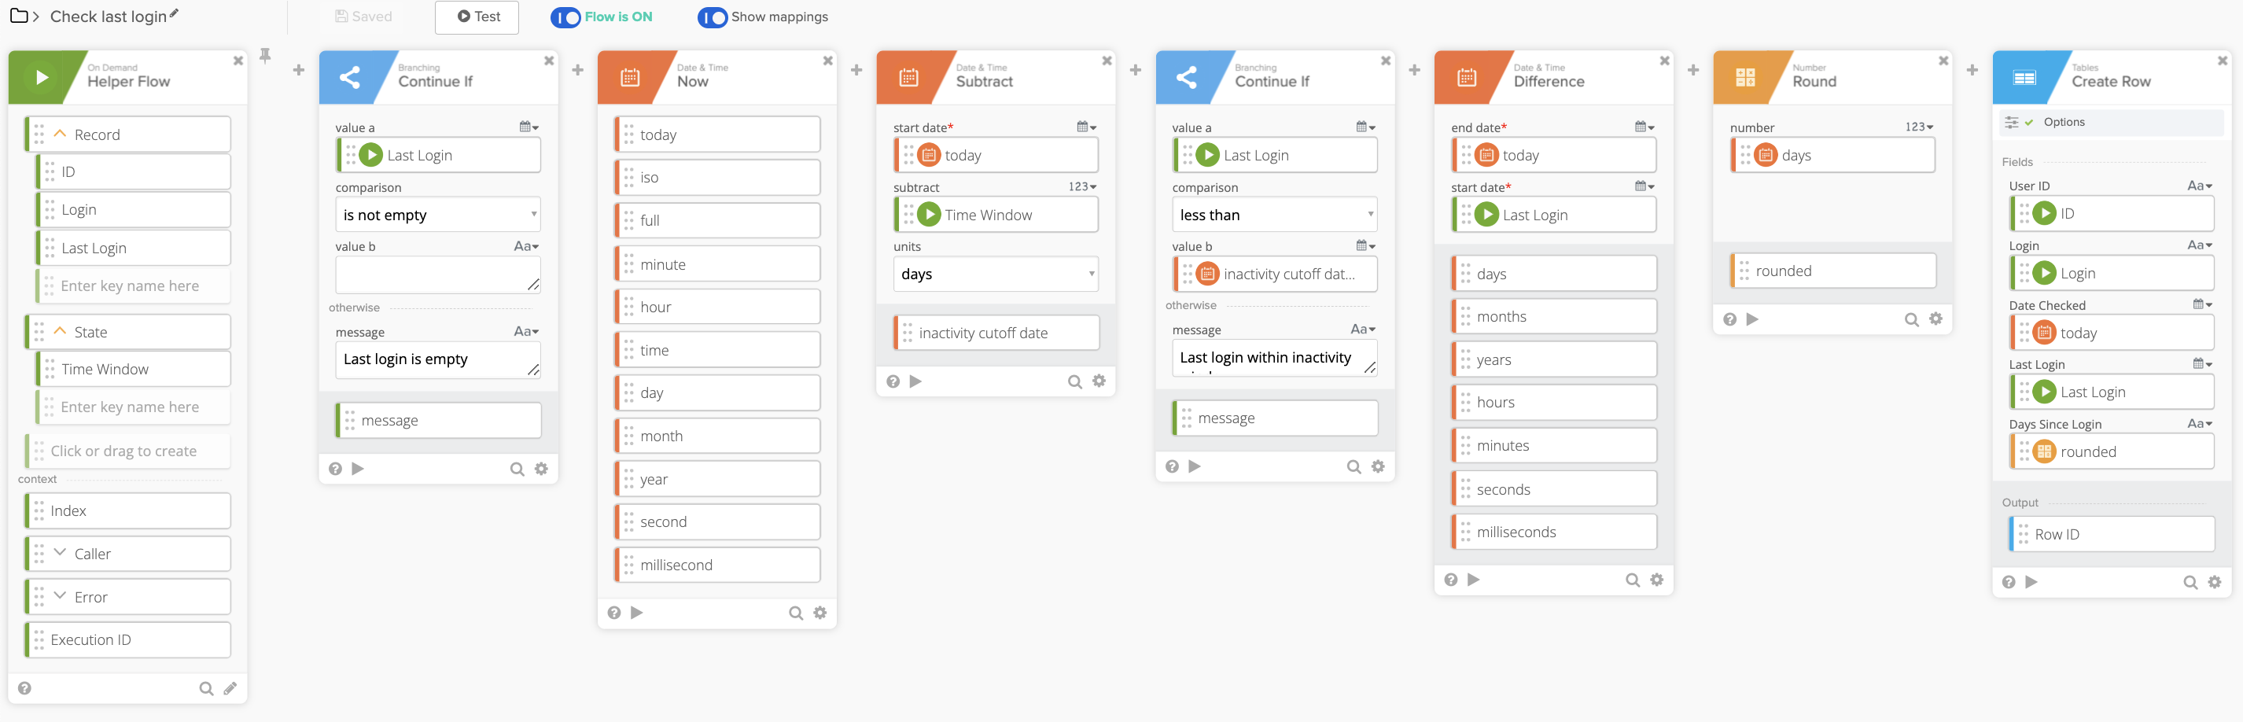2243x722 pixels.
Task: Toggle the Show mappings switch
Action: pyautogui.click(x=713, y=17)
